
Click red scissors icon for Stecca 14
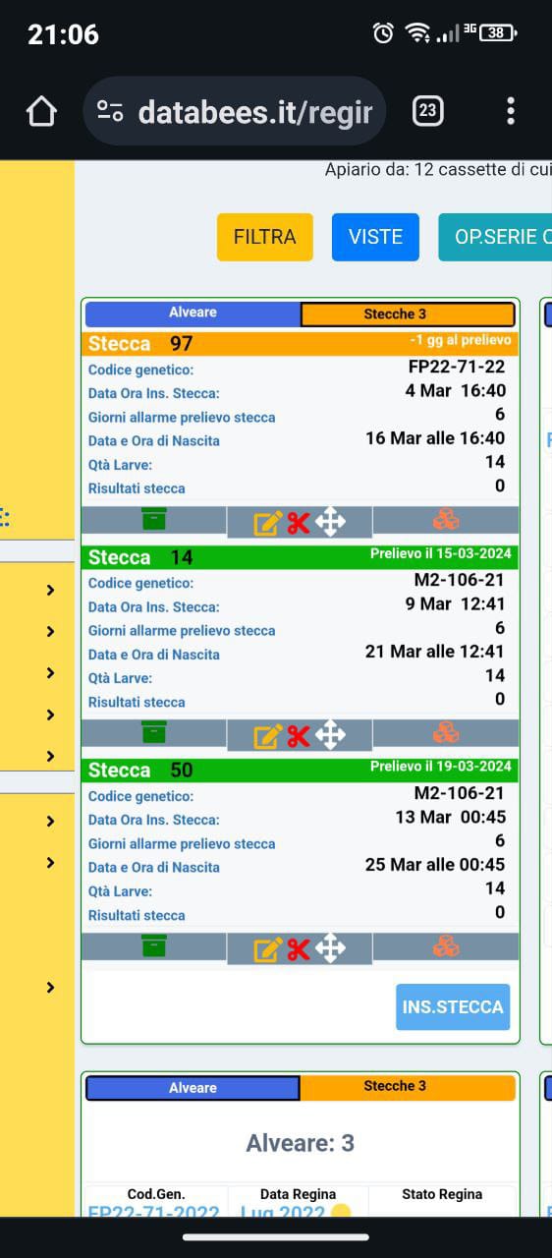(x=299, y=735)
